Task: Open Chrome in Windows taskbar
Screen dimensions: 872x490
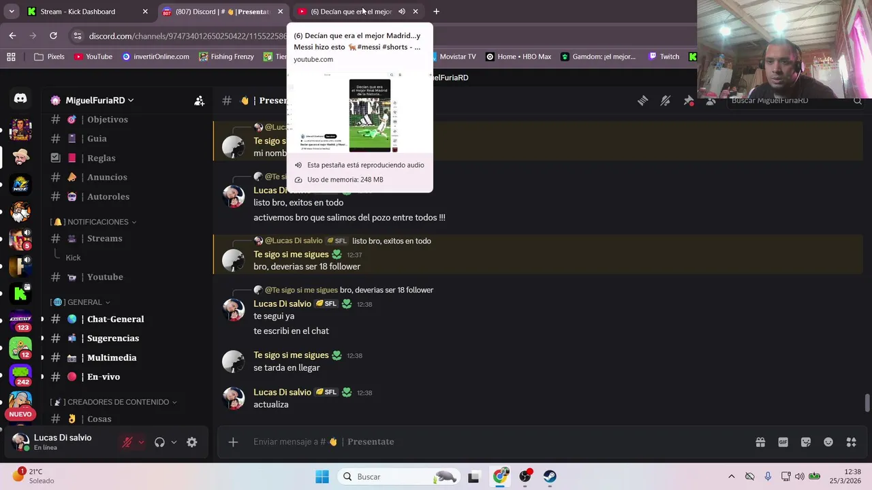Action: (501, 476)
